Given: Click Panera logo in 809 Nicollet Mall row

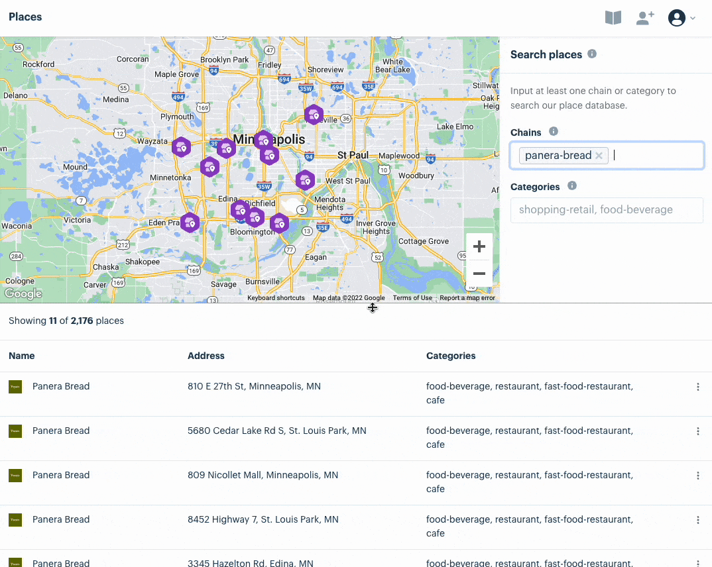Looking at the screenshot, I should pos(15,476).
